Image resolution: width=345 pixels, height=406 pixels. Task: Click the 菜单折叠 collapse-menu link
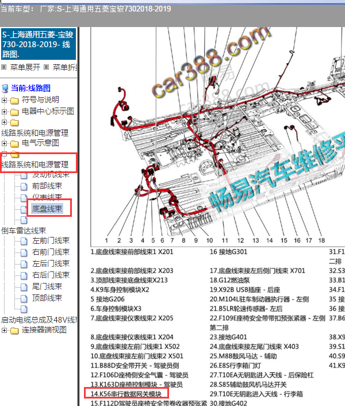(65, 68)
